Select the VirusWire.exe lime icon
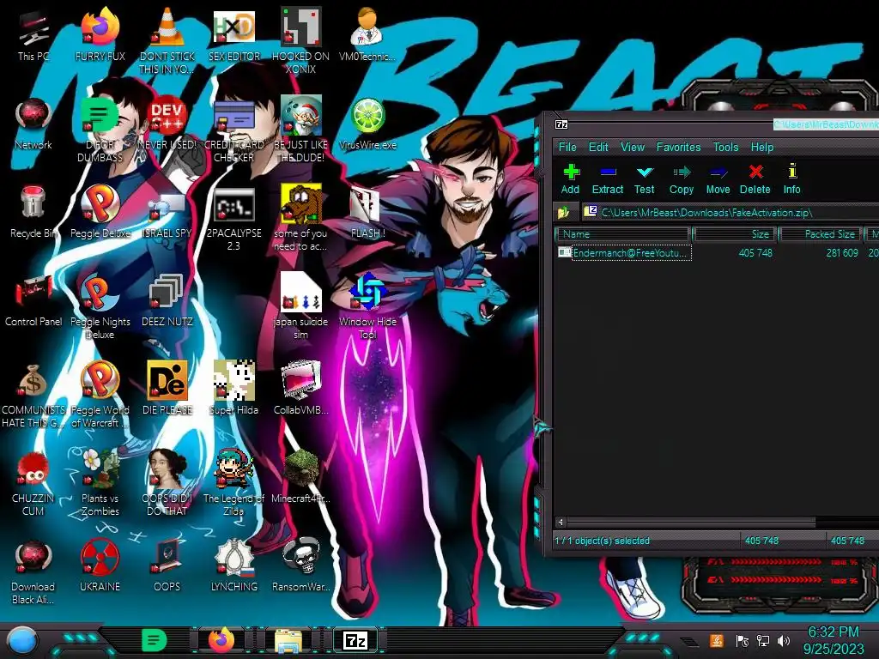Image resolution: width=879 pixels, height=659 pixels. tap(367, 124)
